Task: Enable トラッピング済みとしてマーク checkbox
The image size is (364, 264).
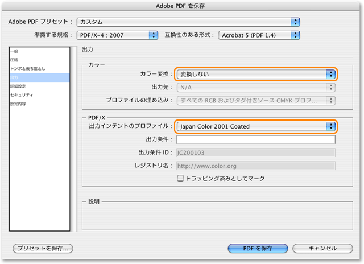Action: [x=181, y=178]
